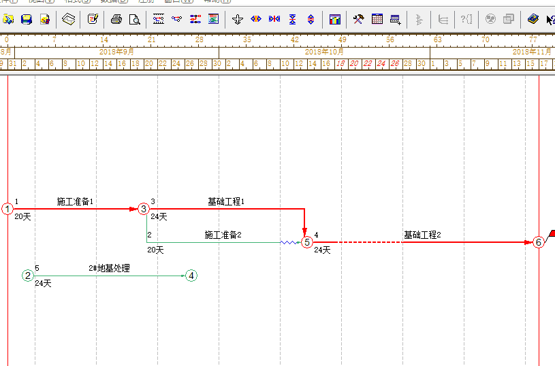The width and height of the screenshot is (555, 366).
Task: Click the 基础工程1 task label
Action: click(225, 201)
